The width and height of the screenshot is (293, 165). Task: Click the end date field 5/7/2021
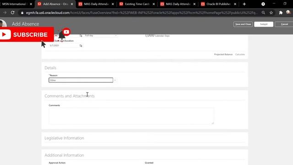click(64, 45)
